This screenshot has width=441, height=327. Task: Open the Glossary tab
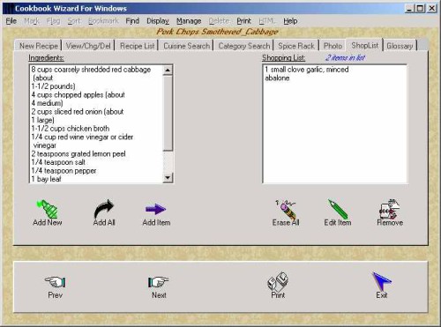400,46
